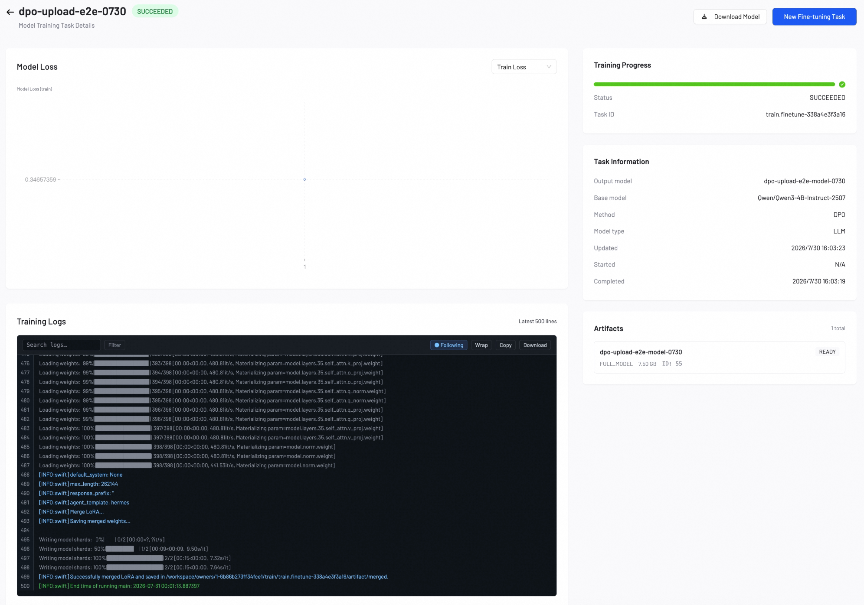Click log line 493 Saving merged weights

pyautogui.click(x=85, y=521)
